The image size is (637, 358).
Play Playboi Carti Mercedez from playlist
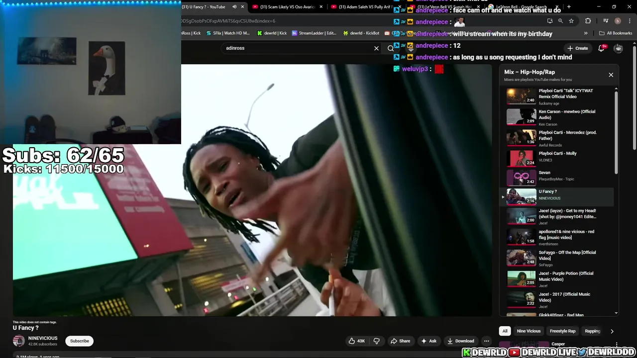557,138
